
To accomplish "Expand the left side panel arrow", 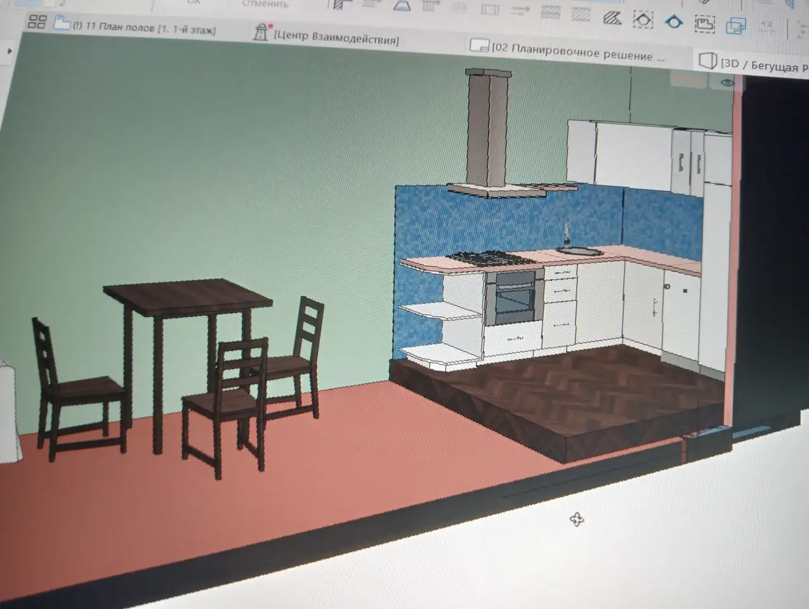I will click(x=10, y=51).
